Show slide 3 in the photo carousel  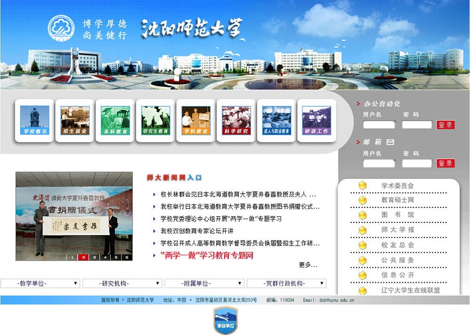pyautogui.click(x=94, y=257)
